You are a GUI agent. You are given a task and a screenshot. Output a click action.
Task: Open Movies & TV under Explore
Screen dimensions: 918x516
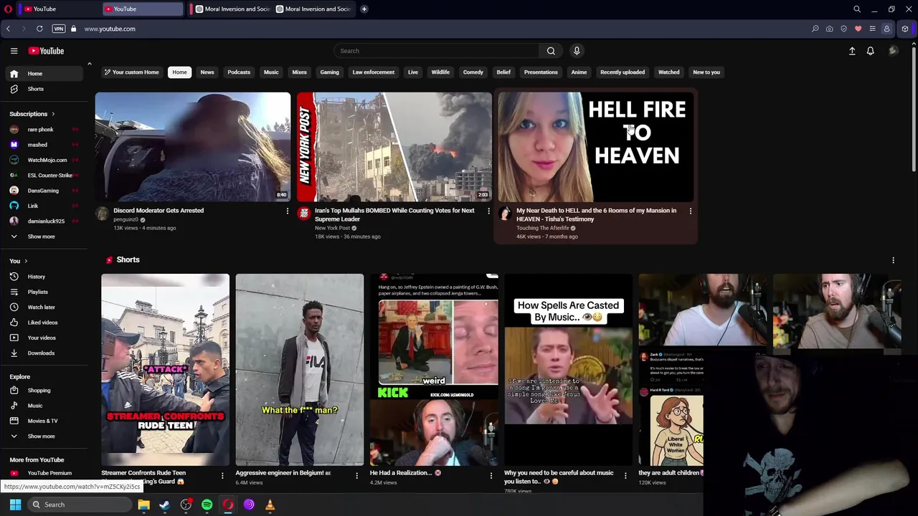click(x=43, y=421)
